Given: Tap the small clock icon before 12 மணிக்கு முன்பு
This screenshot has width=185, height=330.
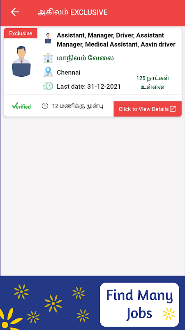Looking at the screenshot, I should pos(45,106).
